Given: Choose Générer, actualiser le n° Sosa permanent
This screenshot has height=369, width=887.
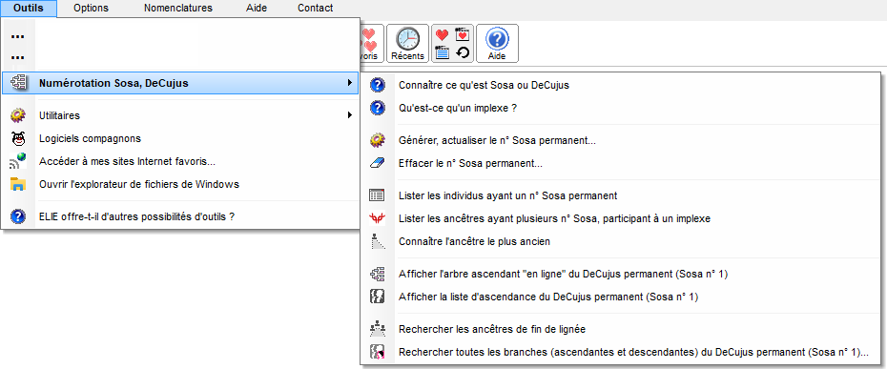Looking at the screenshot, I should [620, 140].
